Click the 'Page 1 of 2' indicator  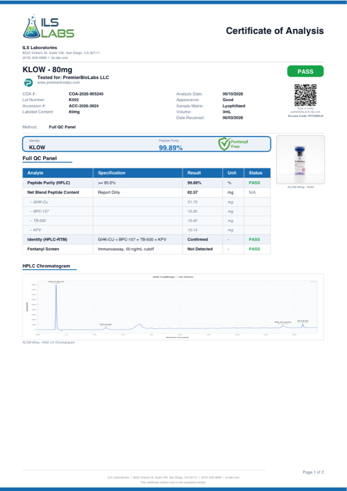(313, 472)
